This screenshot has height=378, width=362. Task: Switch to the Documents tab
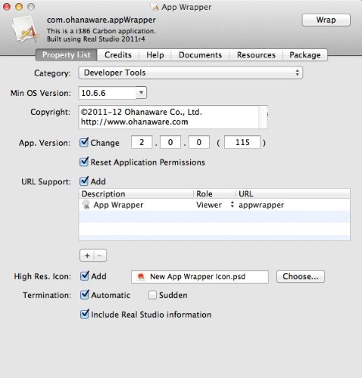(200, 55)
